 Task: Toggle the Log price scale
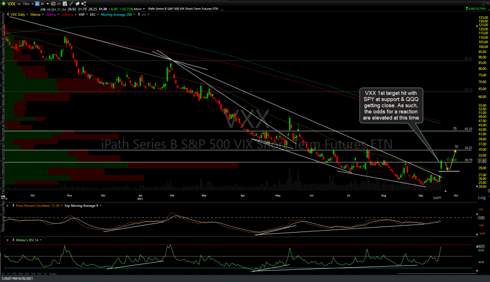point(481,198)
